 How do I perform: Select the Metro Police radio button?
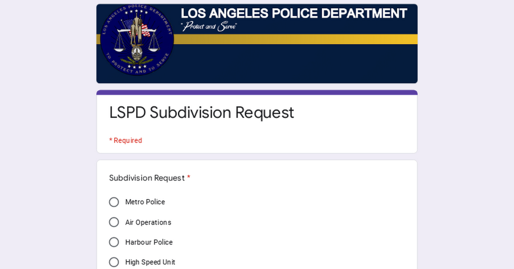tap(114, 202)
